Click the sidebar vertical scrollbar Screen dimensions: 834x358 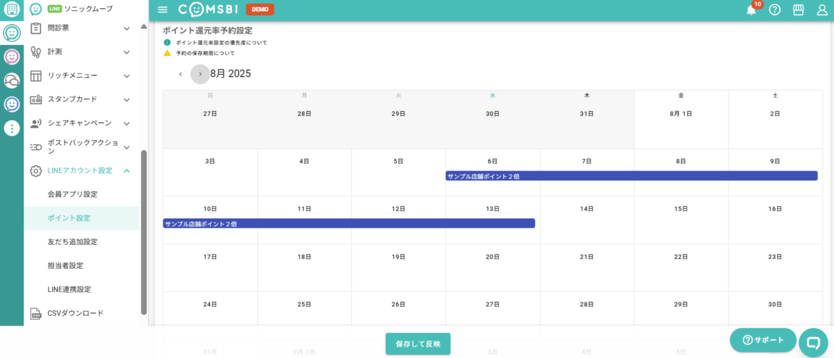[x=144, y=232]
